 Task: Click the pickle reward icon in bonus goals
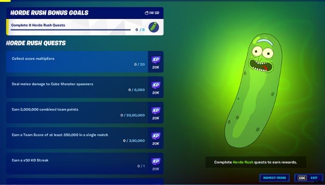coord(154,27)
